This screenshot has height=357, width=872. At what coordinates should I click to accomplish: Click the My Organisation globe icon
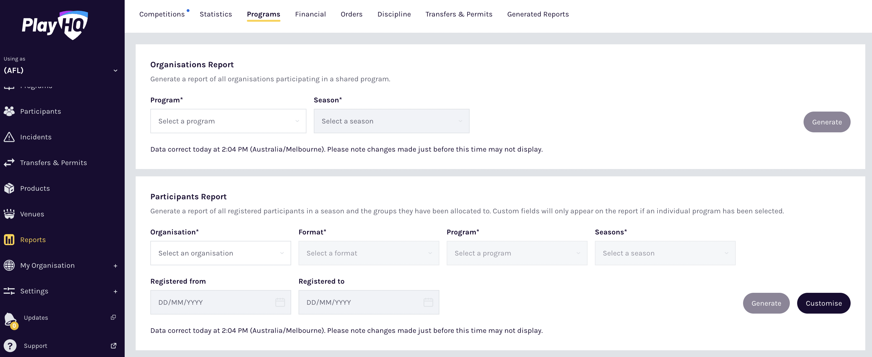pyautogui.click(x=9, y=265)
